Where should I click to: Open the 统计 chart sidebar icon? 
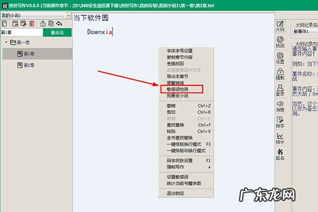coord(280,138)
